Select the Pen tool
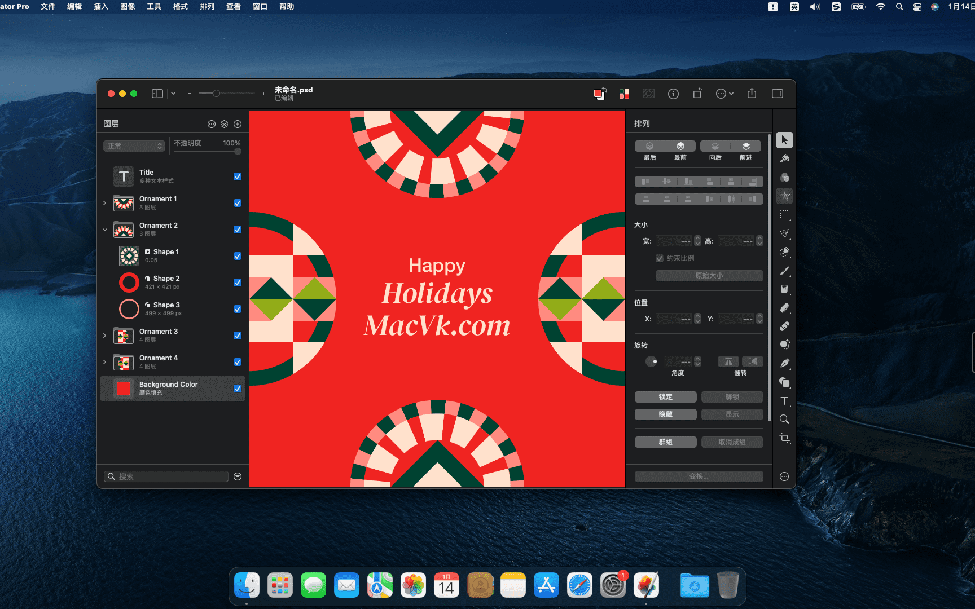The height and width of the screenshot is (609, 975). tap(784, 363)
